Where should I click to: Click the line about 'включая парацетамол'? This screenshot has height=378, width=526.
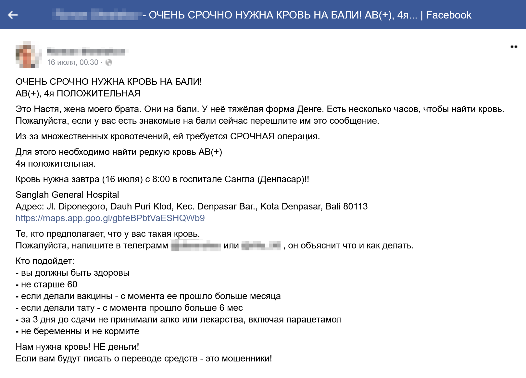[x=179, y=320]
